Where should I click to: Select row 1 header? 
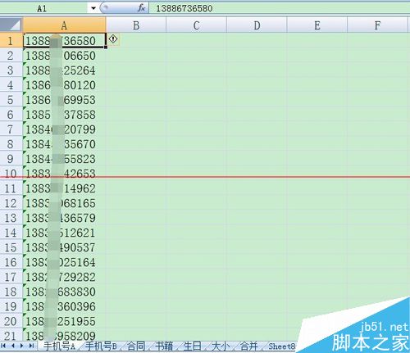pyautogui.click(x=11, y=40)
